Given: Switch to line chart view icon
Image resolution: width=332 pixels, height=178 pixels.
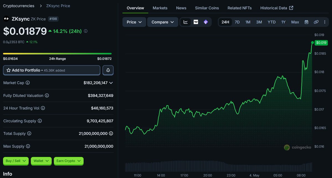Looking at the screenshot, I should (186, 22).
